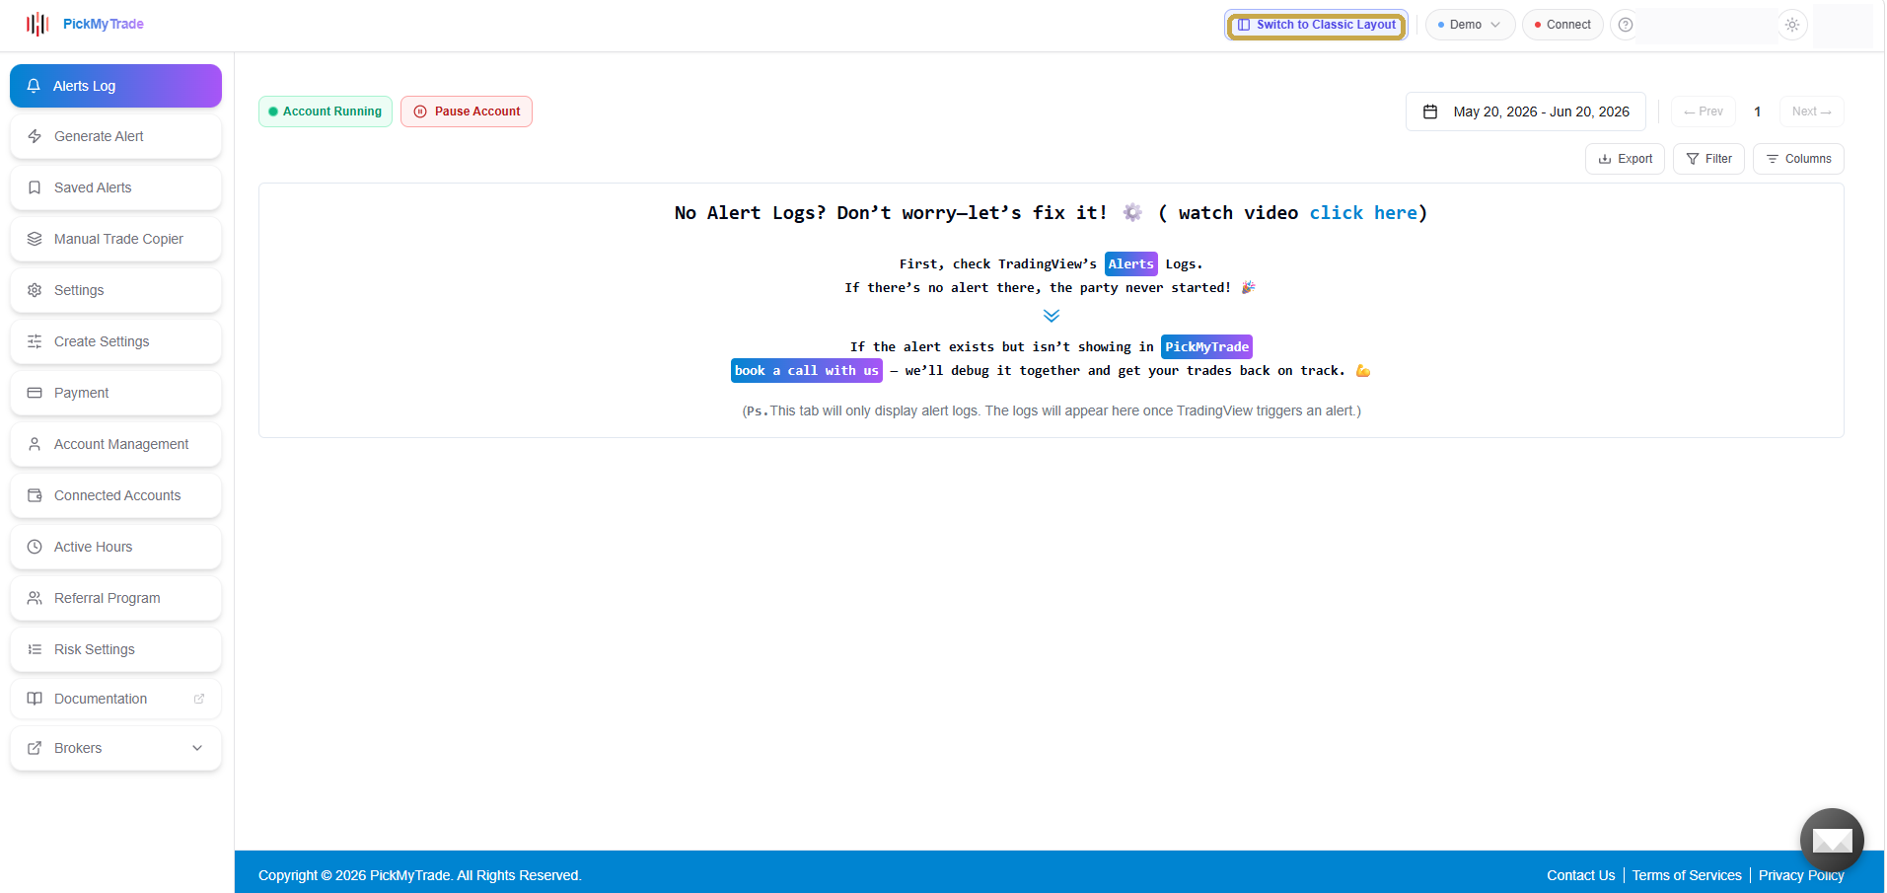Click the Risk Settings list icon

pos(35,649)
